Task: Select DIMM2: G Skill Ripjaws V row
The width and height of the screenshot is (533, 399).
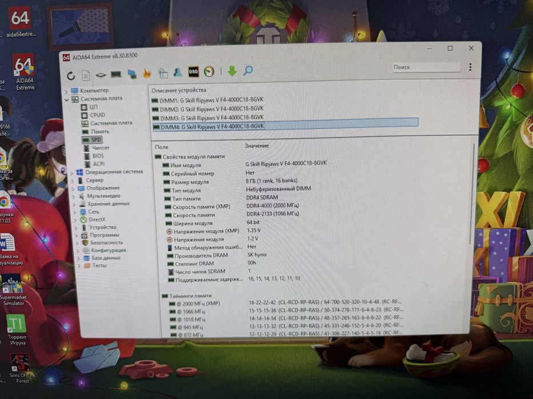Action: pos(208,109)
